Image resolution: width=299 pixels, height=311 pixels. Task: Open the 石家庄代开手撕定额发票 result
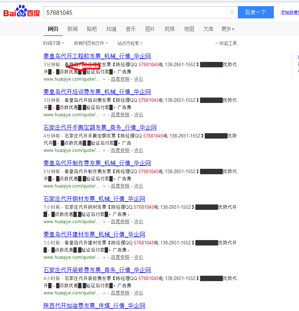(x=99, y=127)
